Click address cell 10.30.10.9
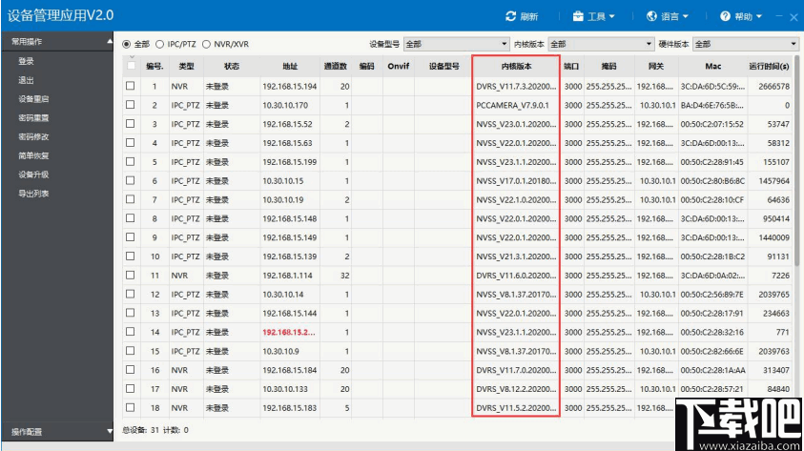Image resolution: width=804 pixels, height=451 pixels. (x=281, y=351)
